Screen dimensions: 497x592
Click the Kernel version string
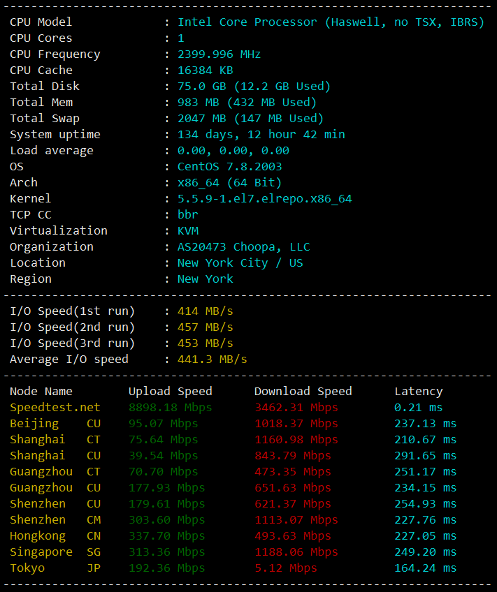tap(264, 199)
